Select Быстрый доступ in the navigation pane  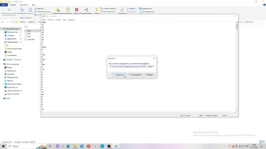tap(11, 29)
